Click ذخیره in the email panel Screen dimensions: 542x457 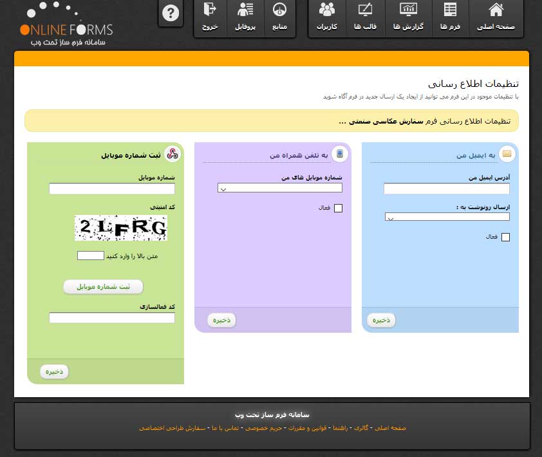(381, 320)
